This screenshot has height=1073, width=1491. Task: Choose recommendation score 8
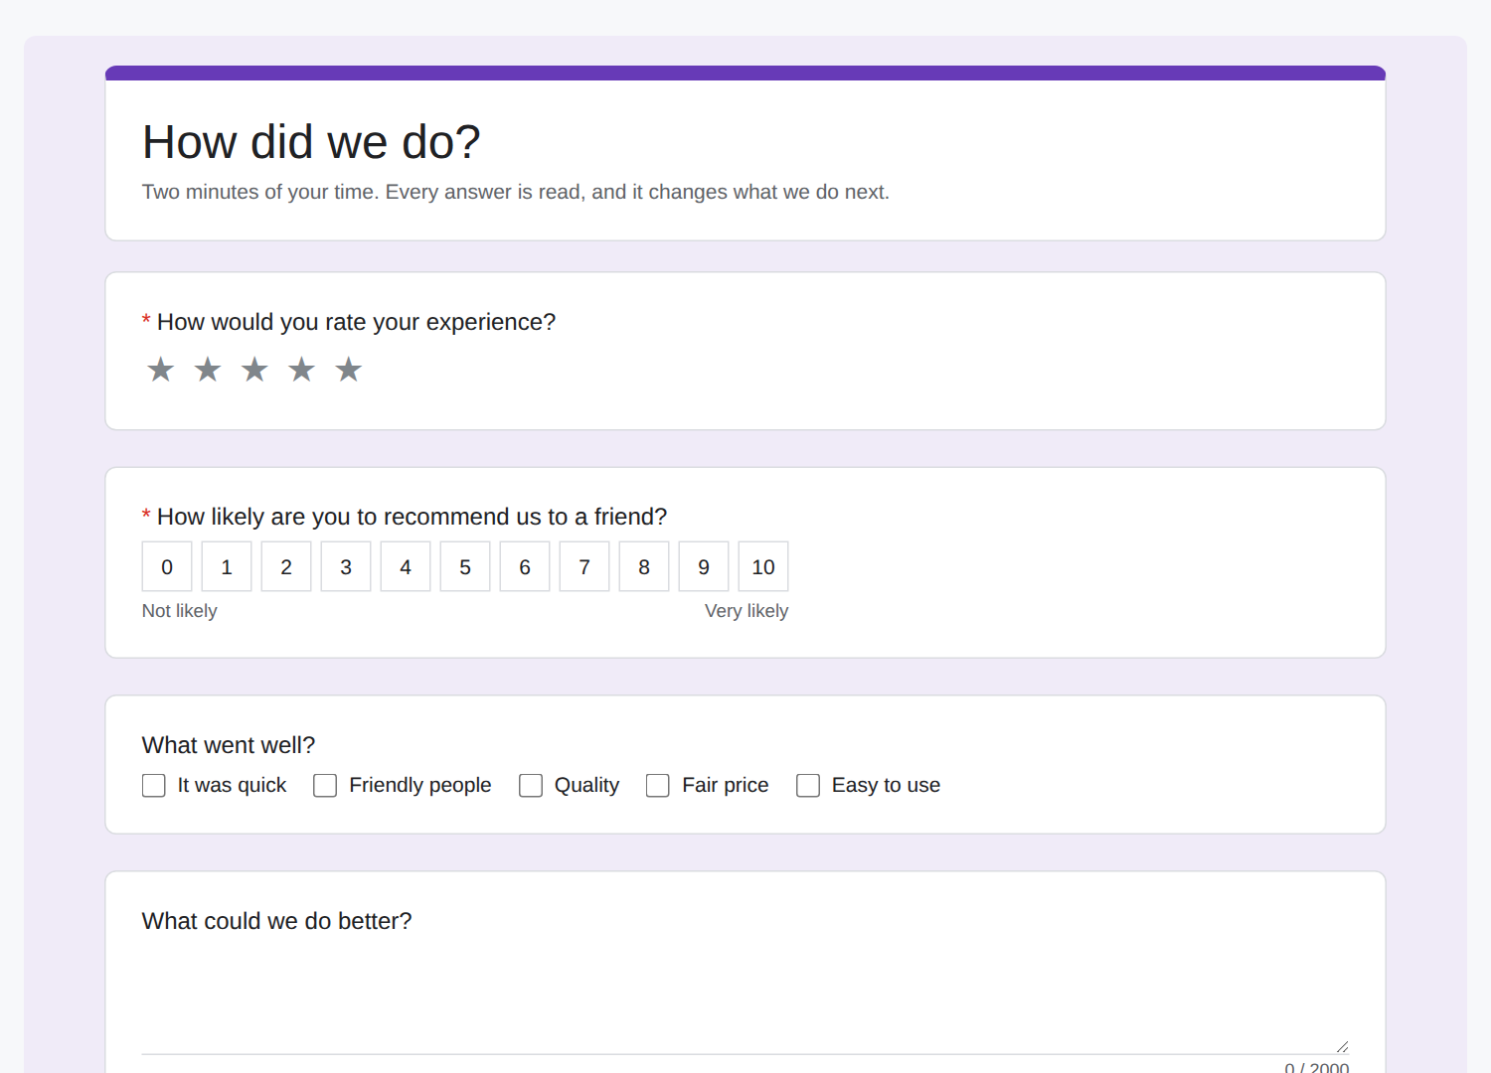(x=644, y=566)
